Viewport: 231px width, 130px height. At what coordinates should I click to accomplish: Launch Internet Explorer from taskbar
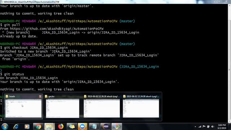click(x=16, y=126)
